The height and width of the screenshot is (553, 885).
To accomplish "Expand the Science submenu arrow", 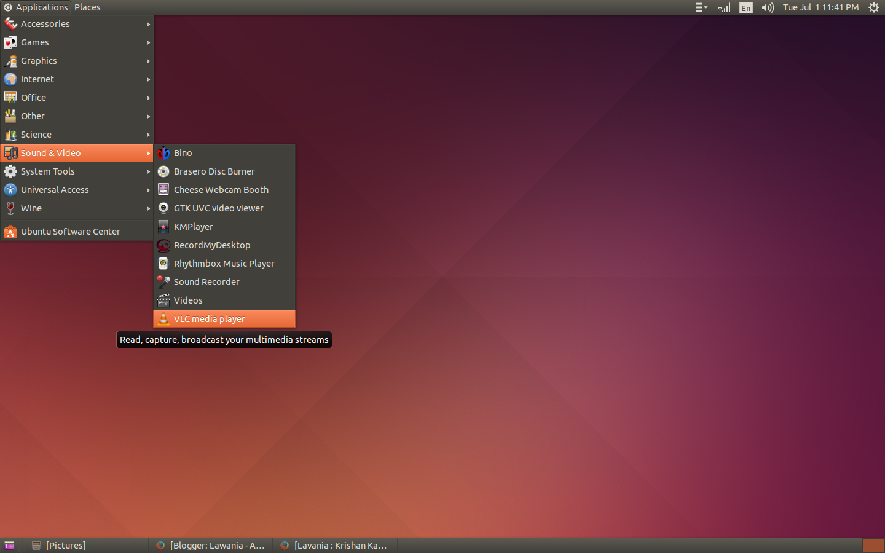I will [148, 135].
